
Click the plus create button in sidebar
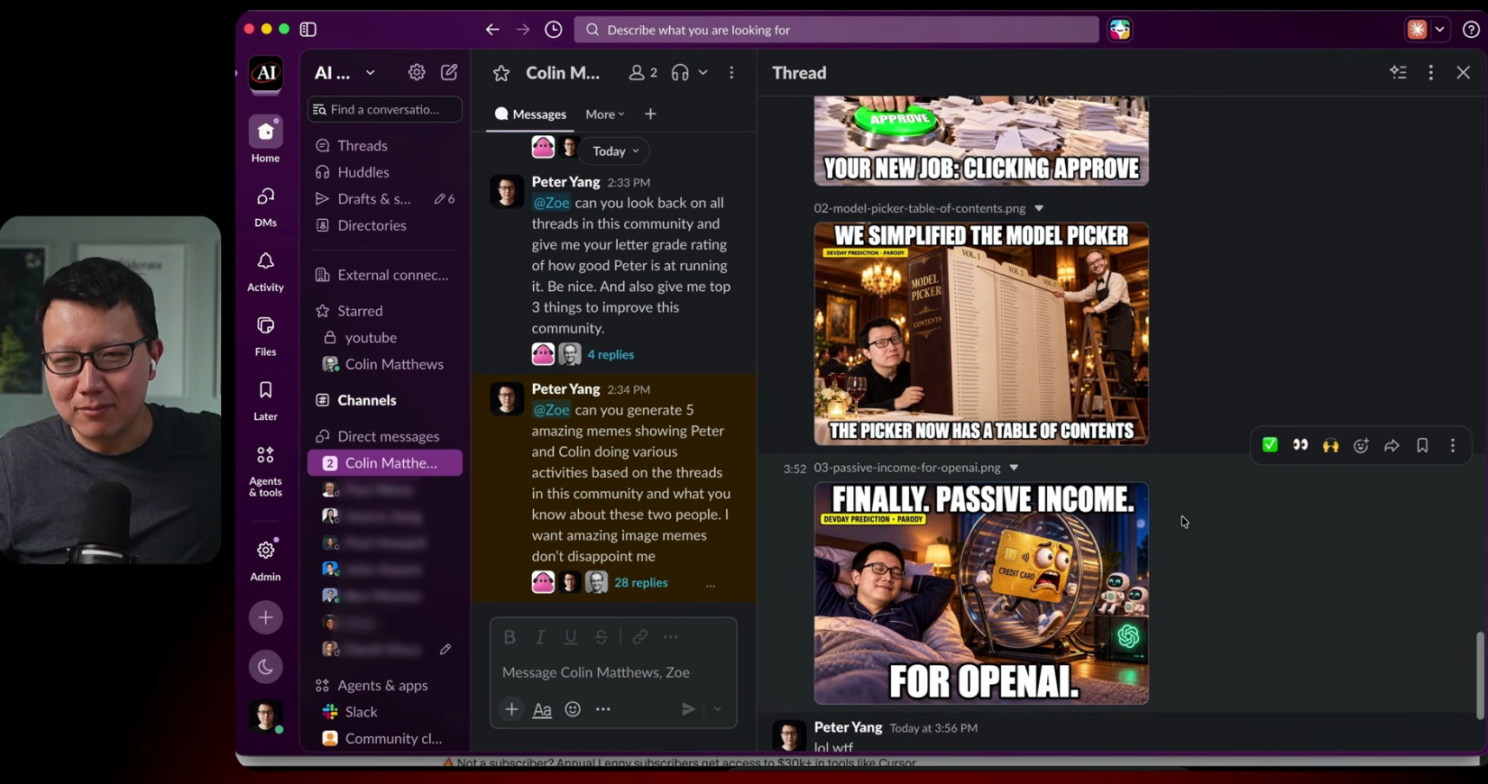pyautogui.click(x=265, y=617)
